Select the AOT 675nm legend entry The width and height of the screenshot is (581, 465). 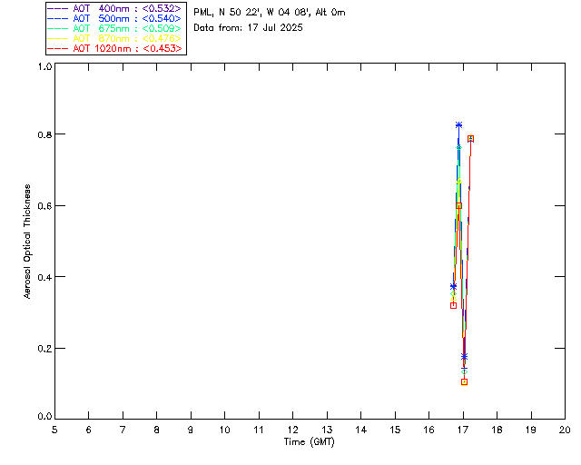click(115, 28)
